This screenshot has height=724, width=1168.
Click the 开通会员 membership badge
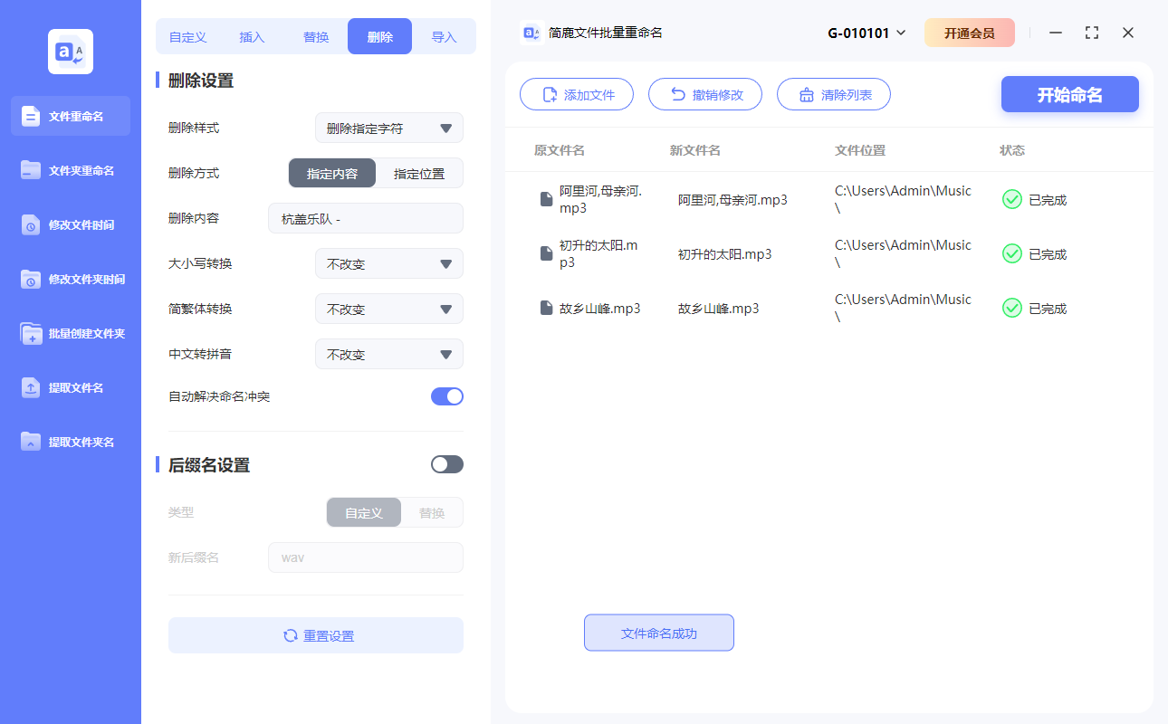pos(969,32)
